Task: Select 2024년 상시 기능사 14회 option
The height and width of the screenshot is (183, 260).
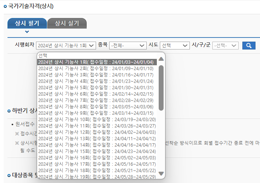Action: (x=97, y=145)
